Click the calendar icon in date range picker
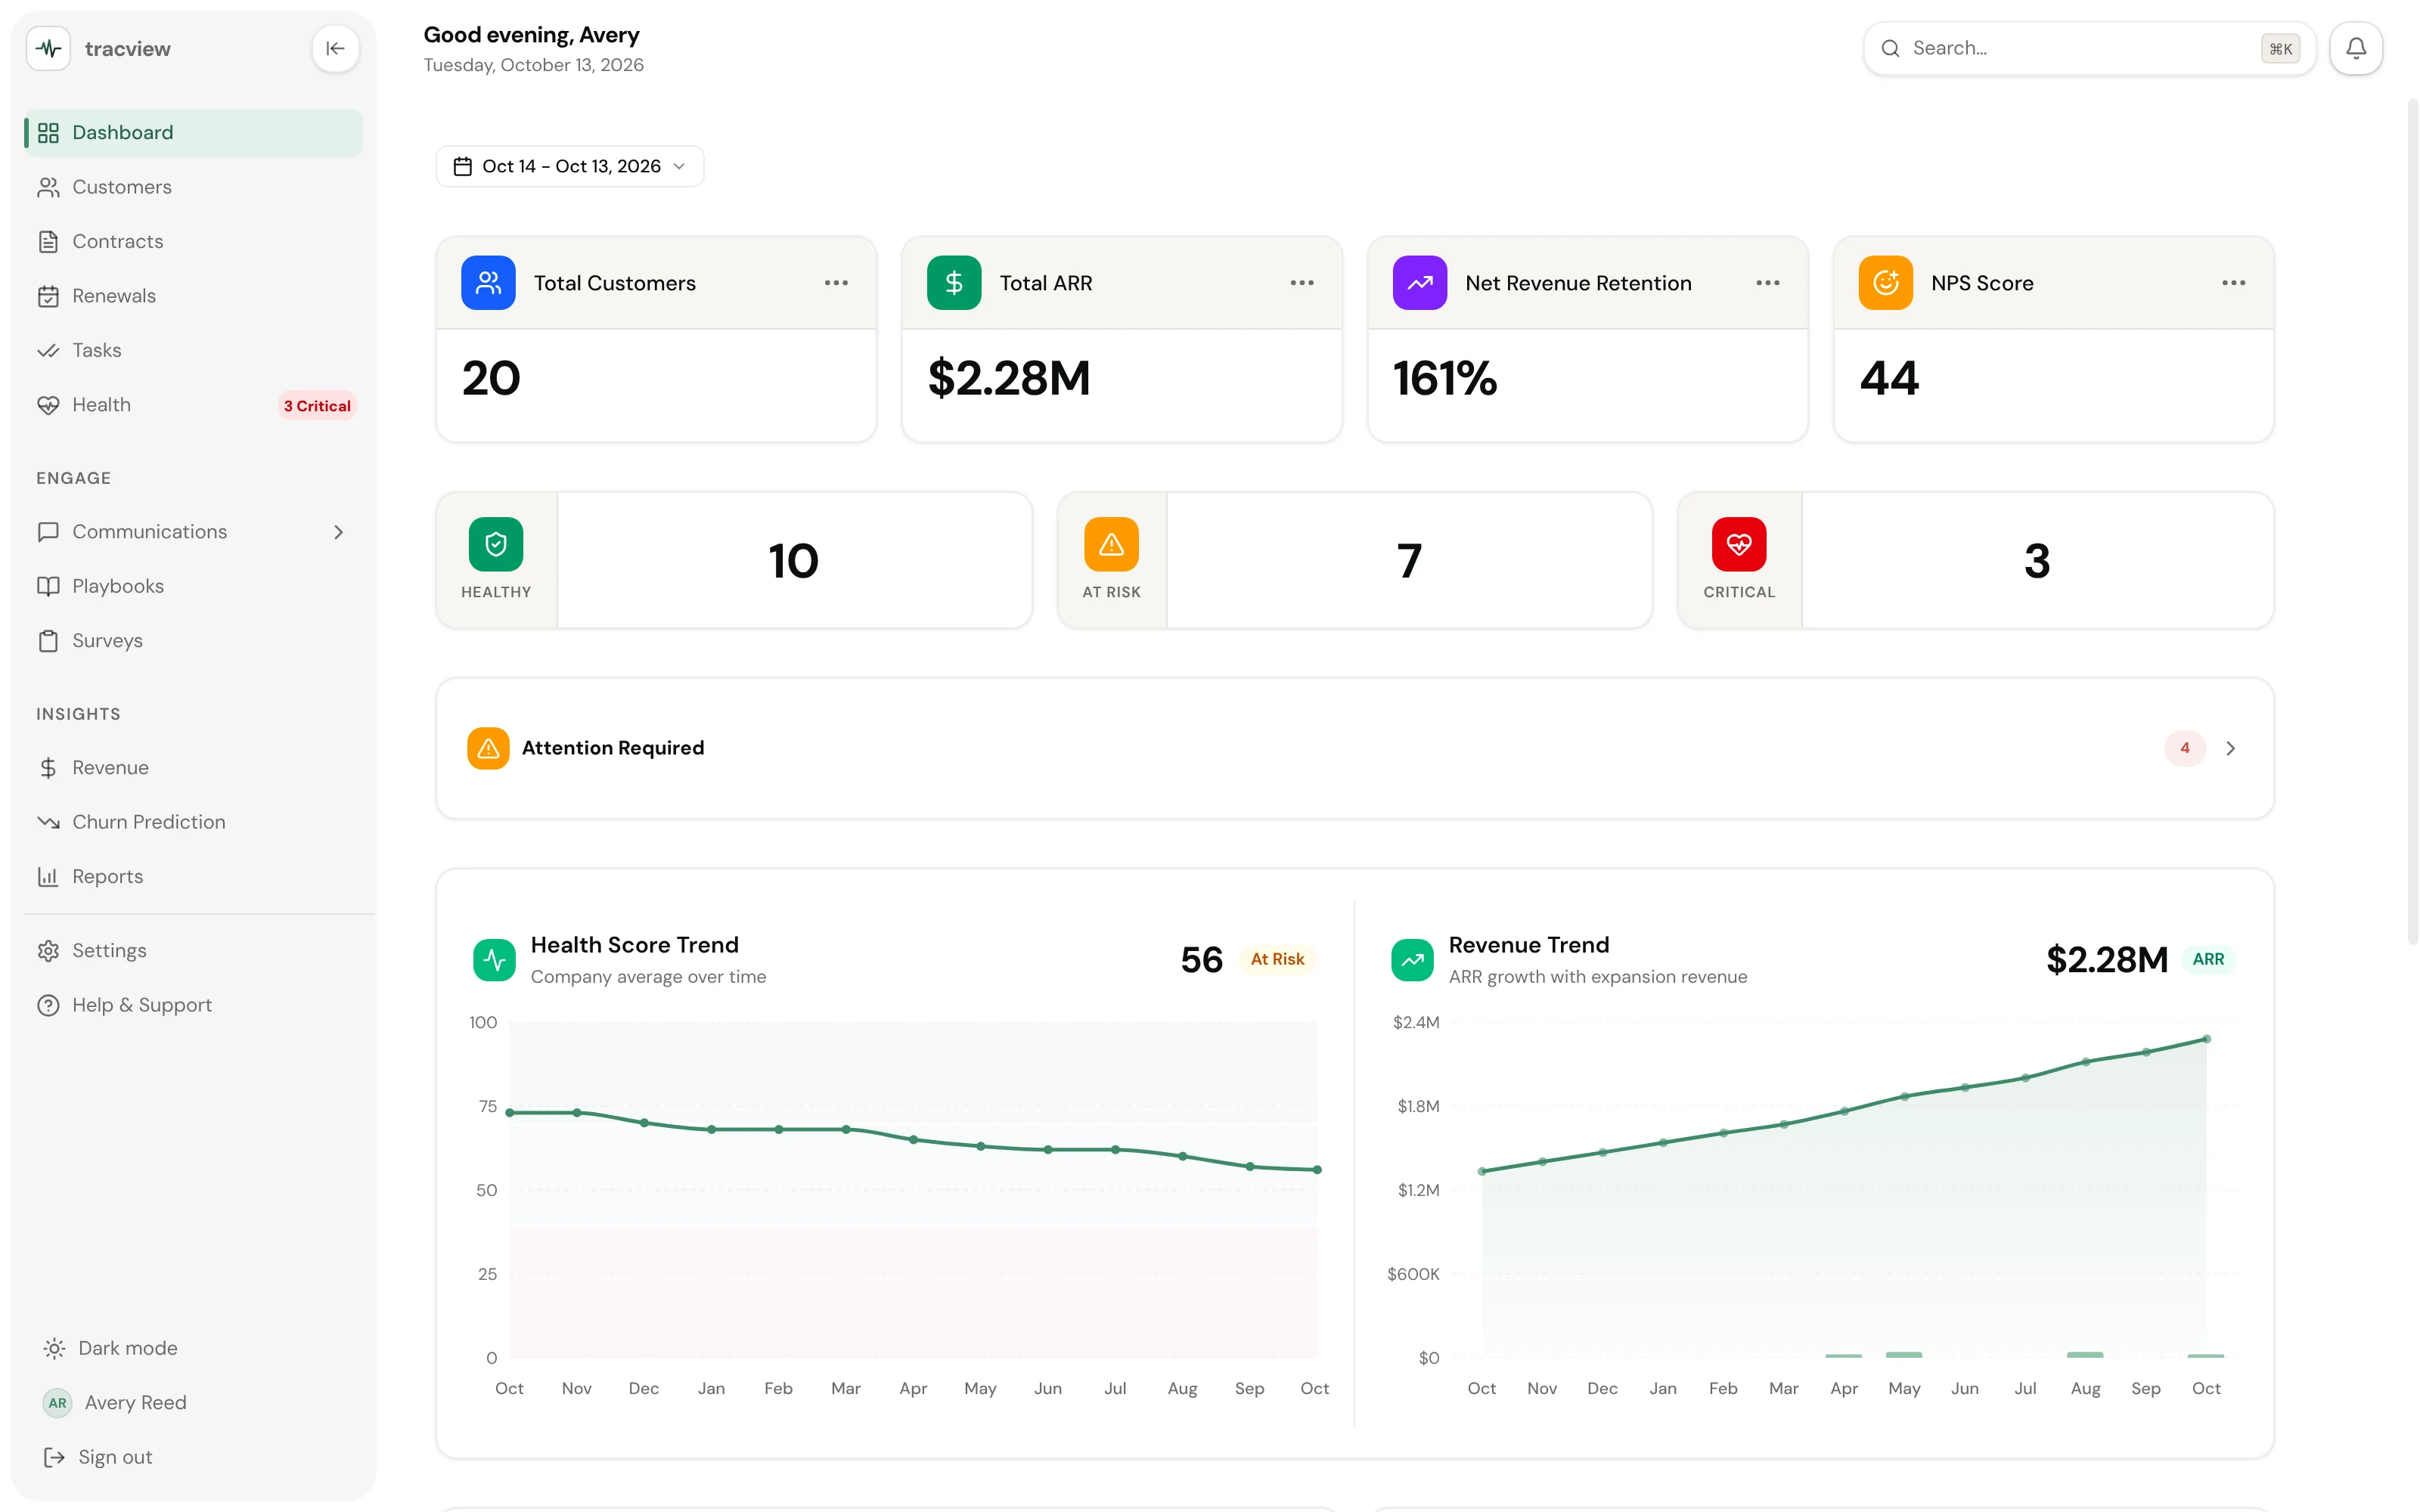The image size is (2420, 1512). (462, 166)
